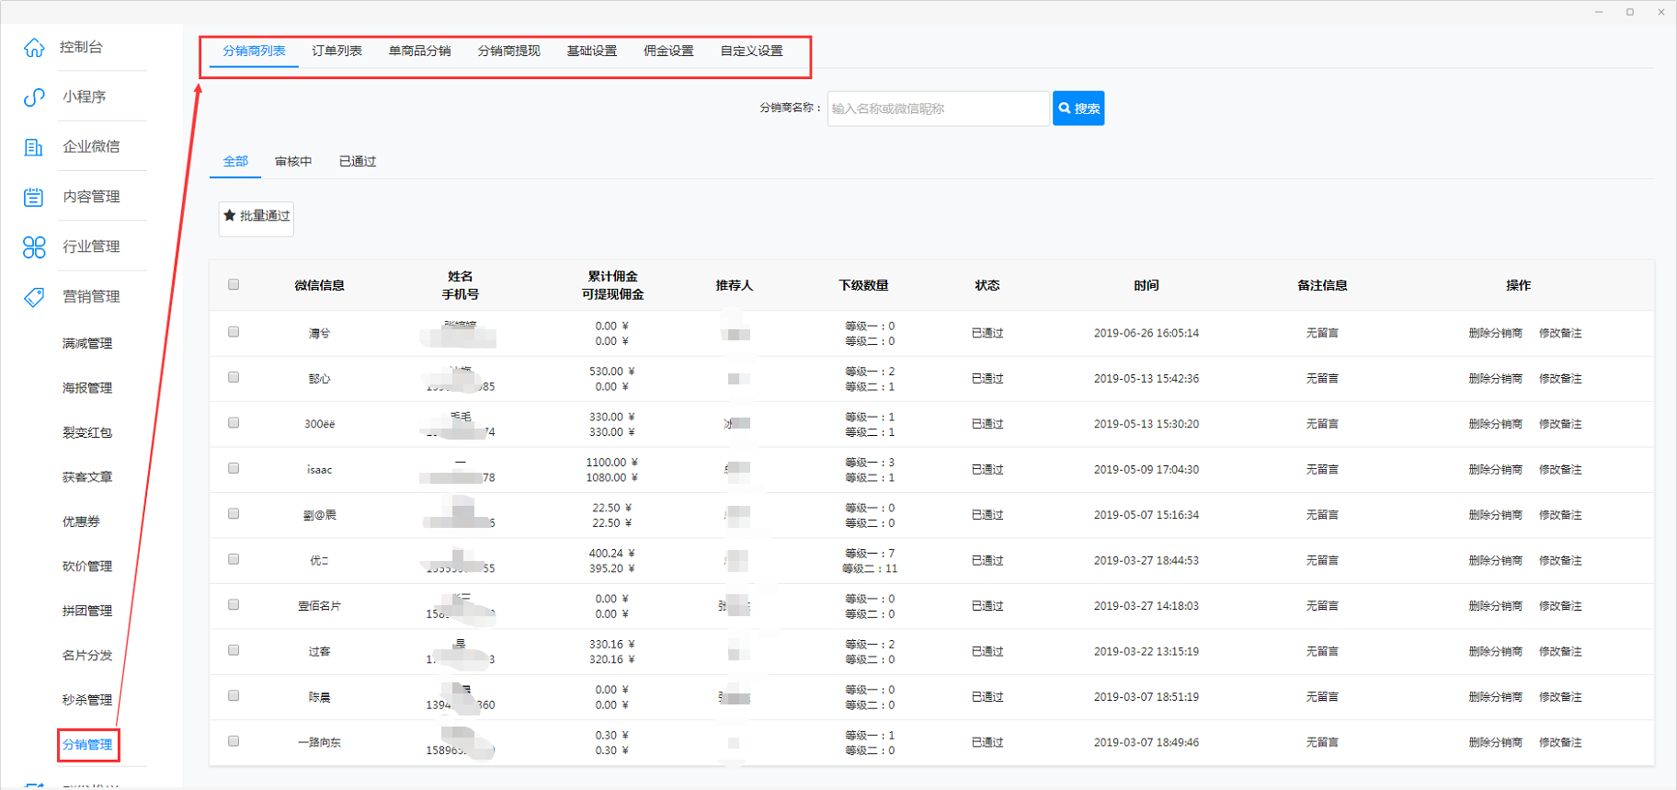
Task: Select the 审核中 filter tab
Action: tap(293, 161)
